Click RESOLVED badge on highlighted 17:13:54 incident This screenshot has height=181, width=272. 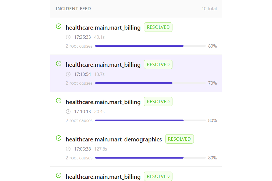(x=158, y=64)
